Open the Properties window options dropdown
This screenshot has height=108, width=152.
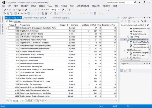(x=144, y=63)
